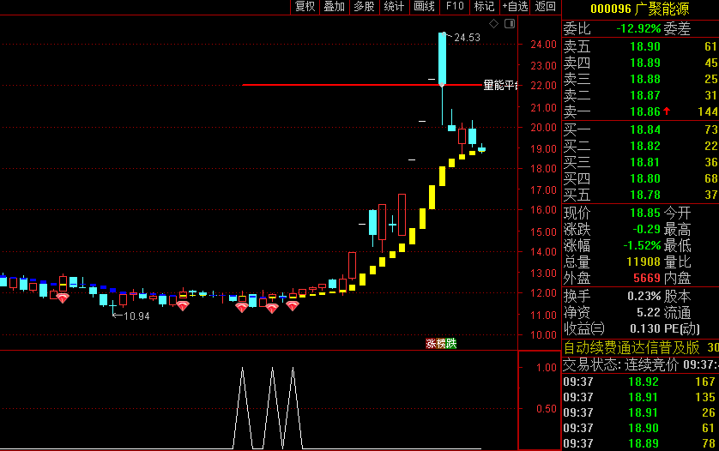Click the 卖二 price 18.87

pyautogui.click(x=645, y=95)
